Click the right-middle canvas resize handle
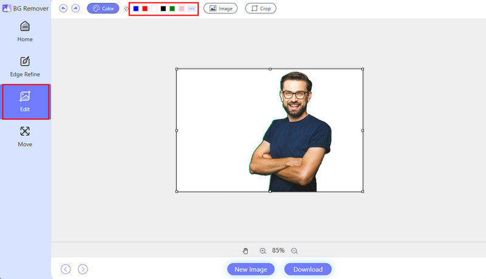Screen dimensions: 486x279 pos(363,130)
